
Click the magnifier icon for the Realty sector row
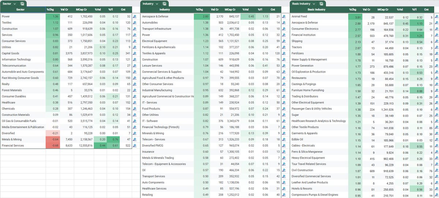click(135, 84)
